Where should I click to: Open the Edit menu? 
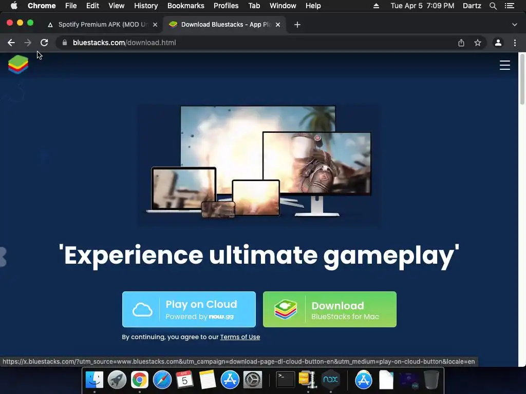pos(92,6)
